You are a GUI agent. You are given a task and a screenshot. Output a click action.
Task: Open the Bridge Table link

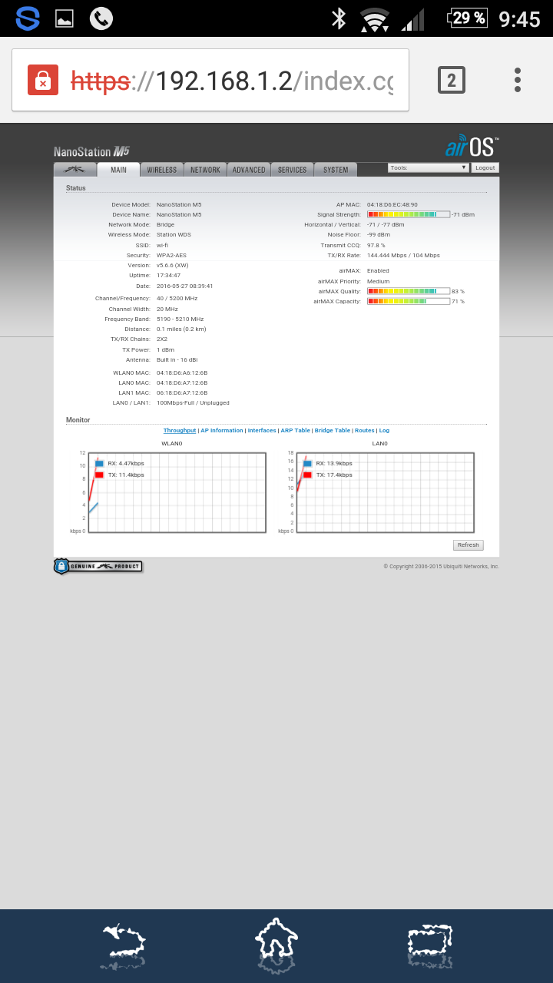(x=332, y=431)
